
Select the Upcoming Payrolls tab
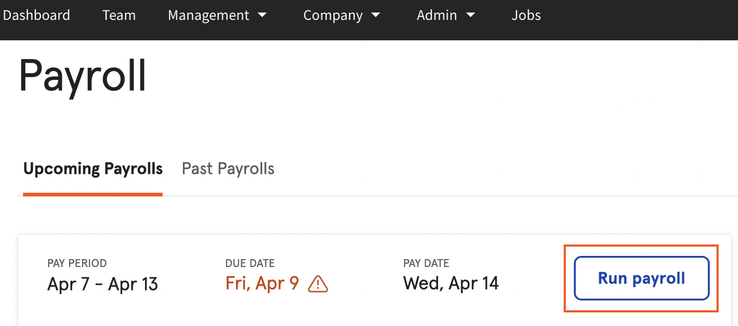[x=93, y=168]
